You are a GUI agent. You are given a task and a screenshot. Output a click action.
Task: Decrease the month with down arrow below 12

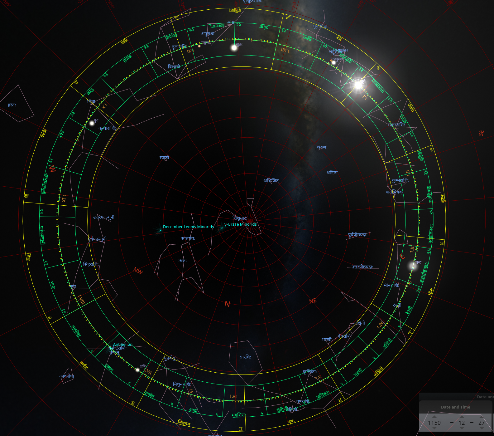(462, 429)
